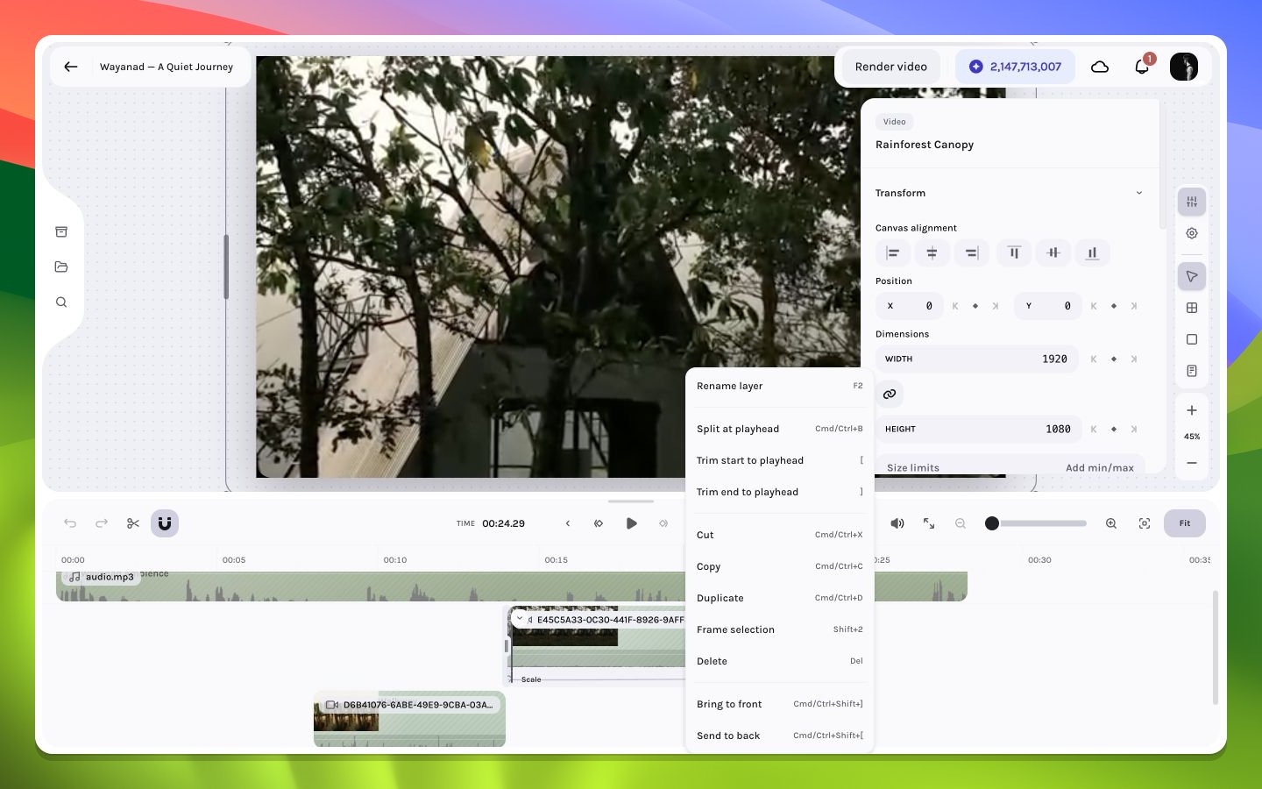Choose Send to back
Viewport: 1262px width, 789px height.
pyautogui.click(x=780, y=736)
